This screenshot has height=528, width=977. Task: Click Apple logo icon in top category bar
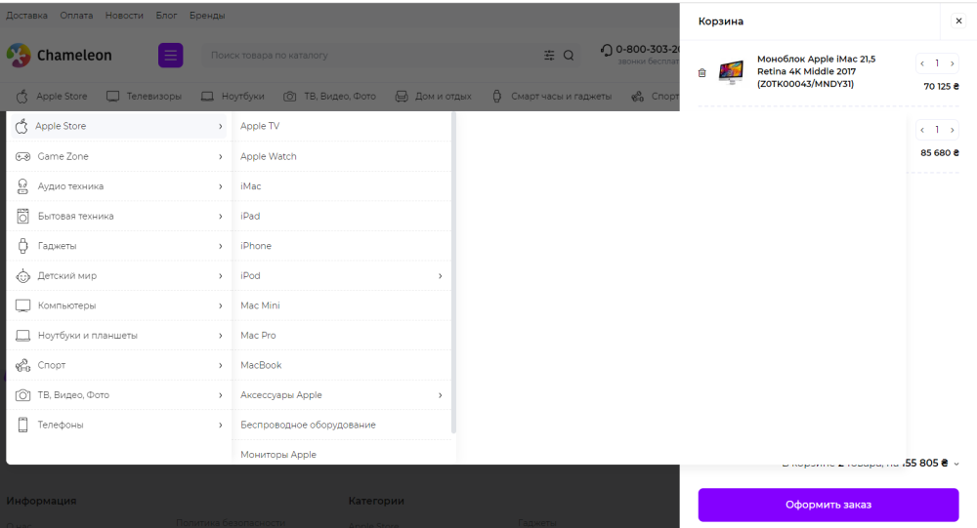tap(22, 97)
